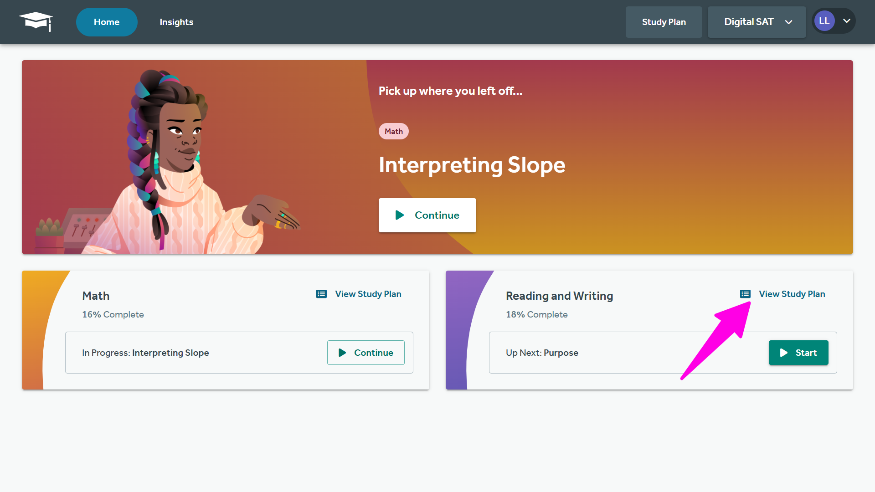Click the play icon in Math Continue button
This screenshot has height=492, width=875.
[x=342, y=353]
